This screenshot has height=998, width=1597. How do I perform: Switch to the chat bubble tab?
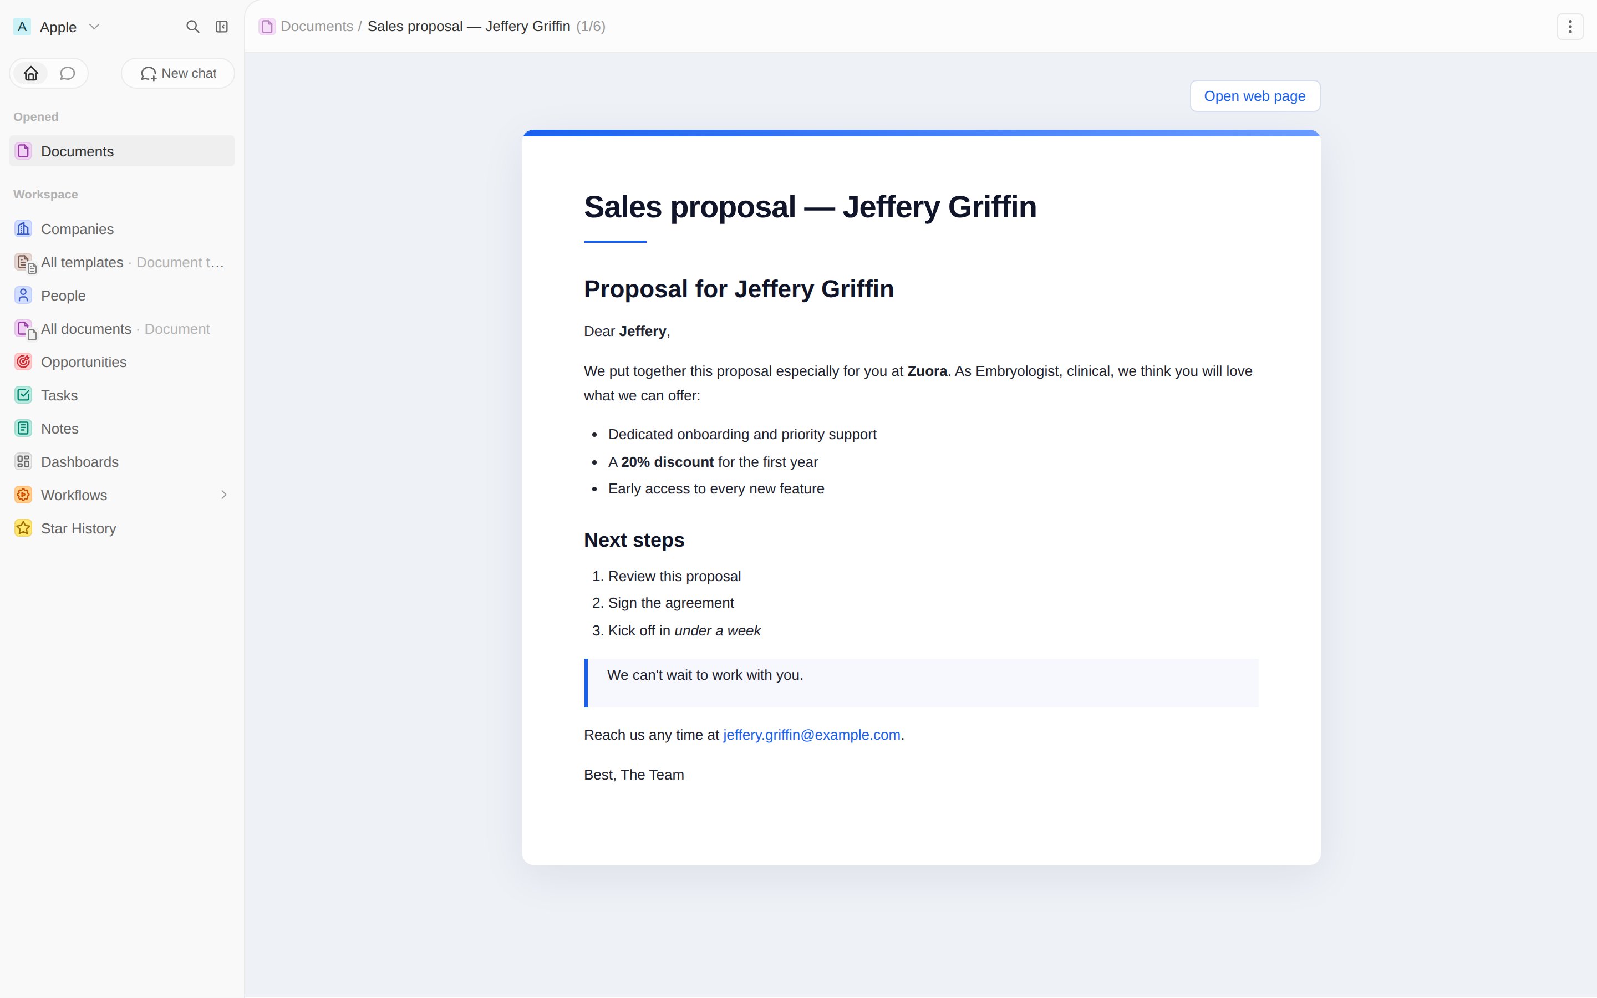[67, 73]
